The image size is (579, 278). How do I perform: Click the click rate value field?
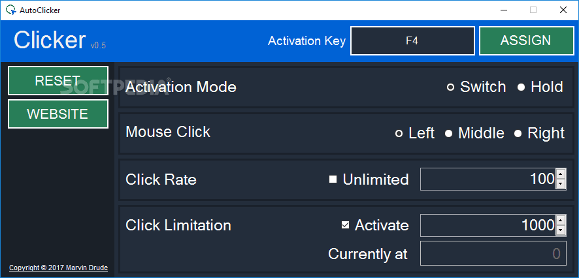click(487, 179)
